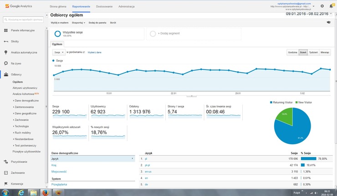Open the Administracja tab
Image resolution: width=337 pixels, height=196 pixels.
click(x=127, y=6)
